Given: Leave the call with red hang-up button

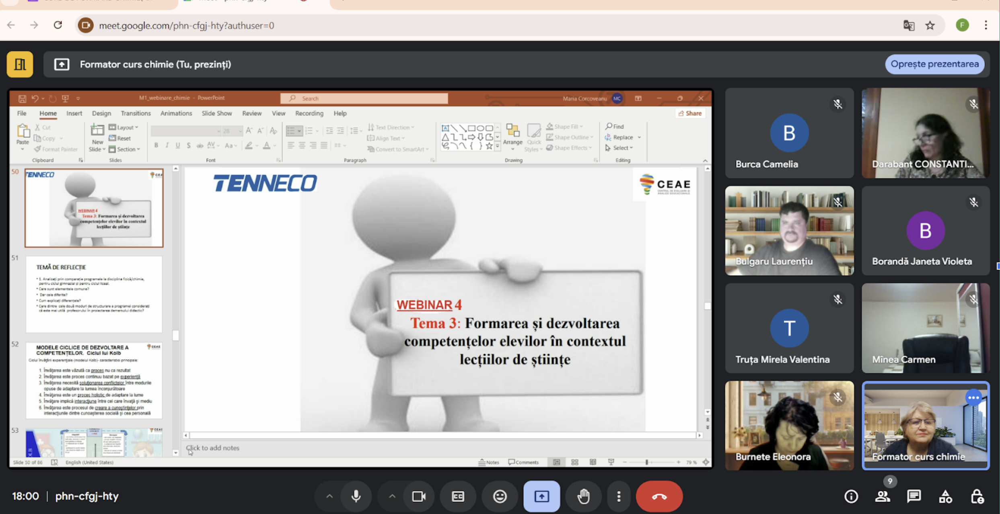Looking at the screenshot, I should pyautogui.click(x=659, y=496).
